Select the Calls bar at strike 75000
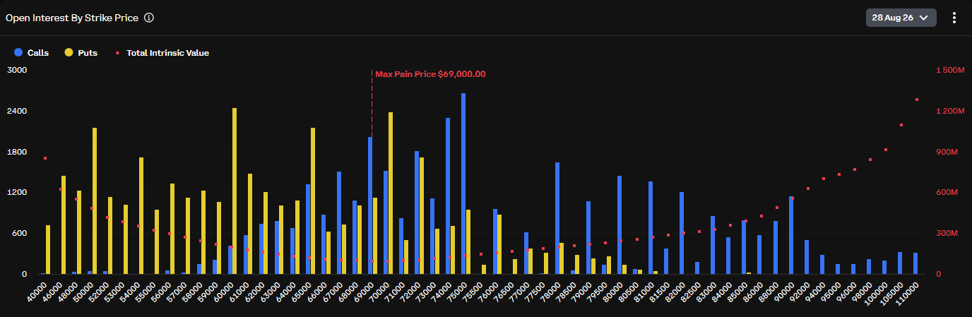 point(463,184)
